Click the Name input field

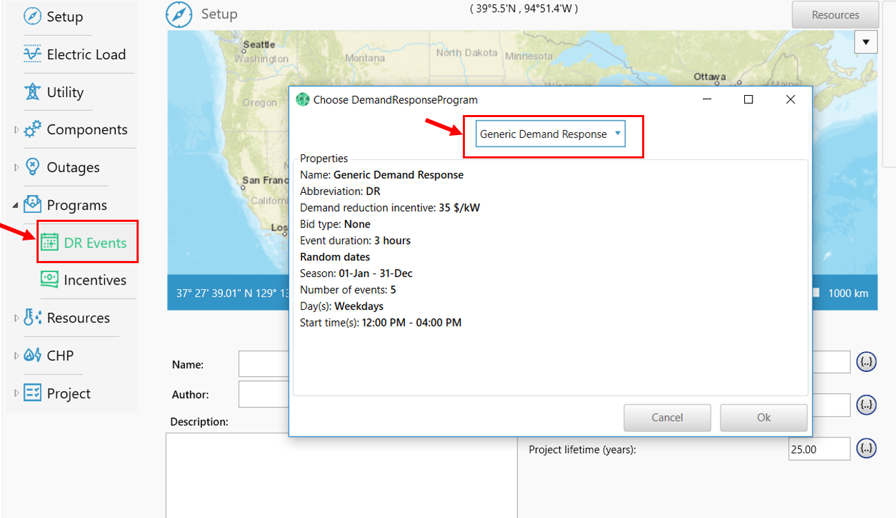pos(264,364)
